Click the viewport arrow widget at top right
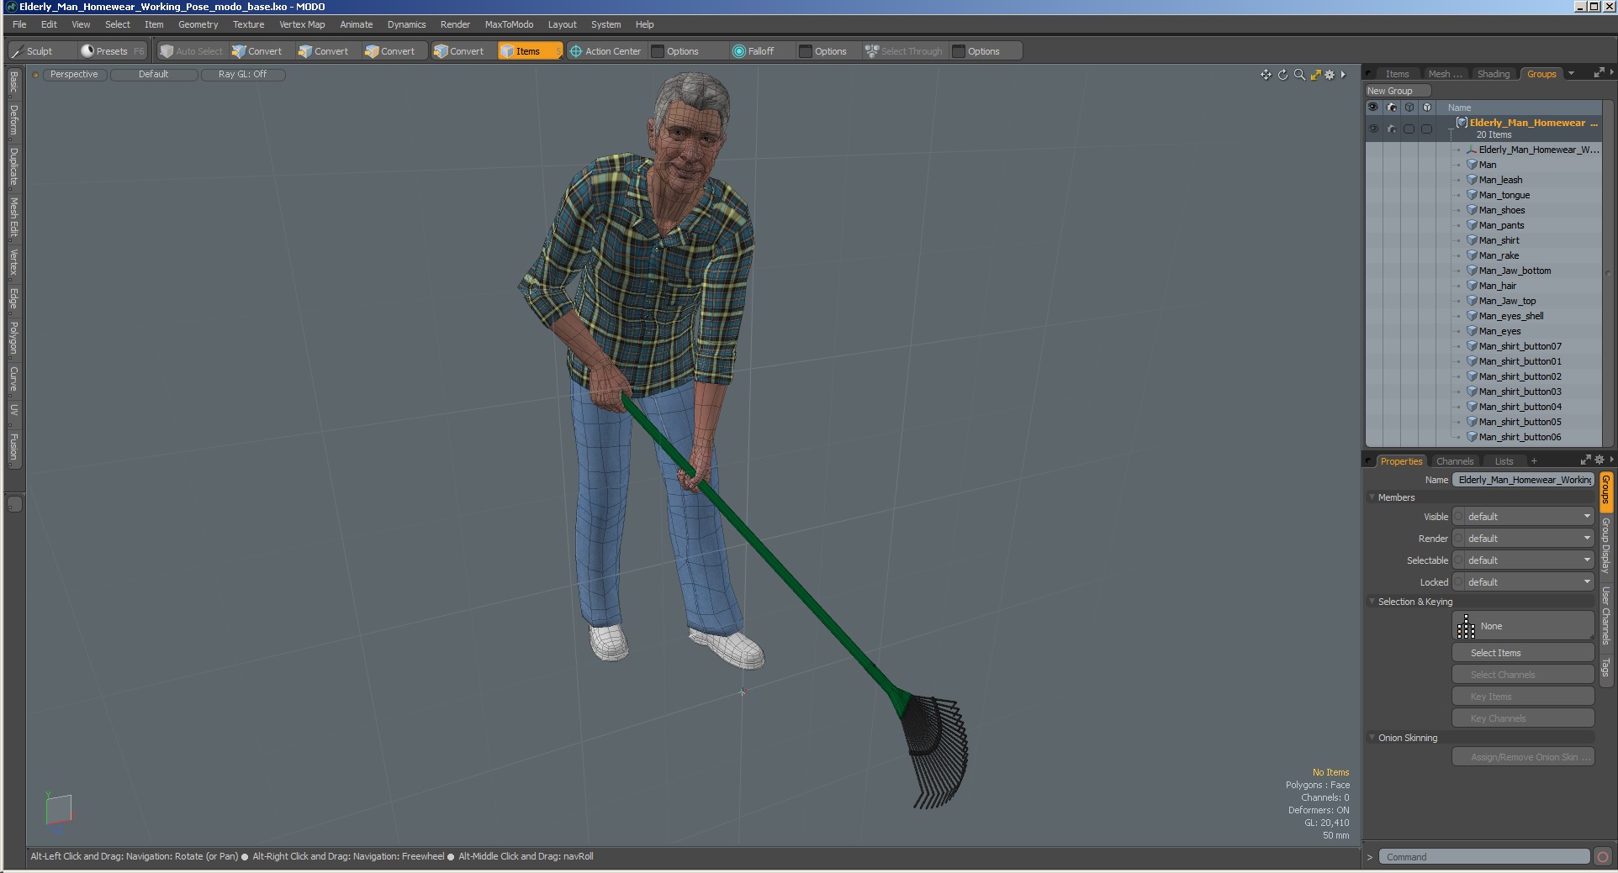 pyautogui.click(x=1343, y=75)
